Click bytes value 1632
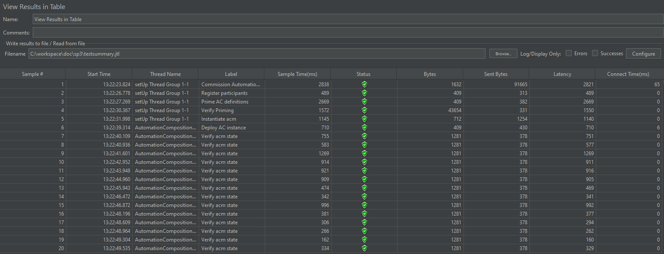The height and width of the screenshot is (254, 664). [456, 85]
